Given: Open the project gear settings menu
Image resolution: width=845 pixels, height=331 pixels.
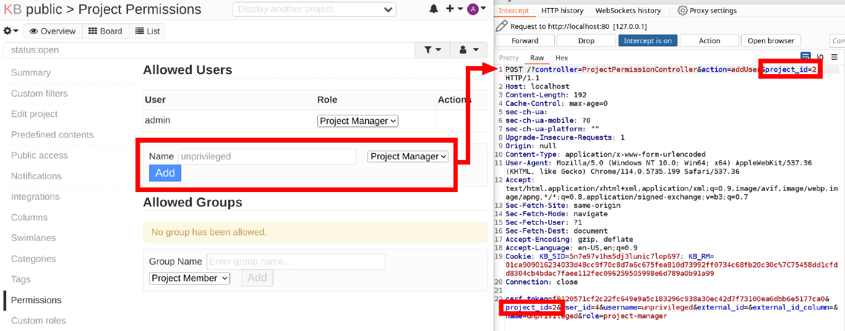Looking at the screenshot, I should 11,31.
